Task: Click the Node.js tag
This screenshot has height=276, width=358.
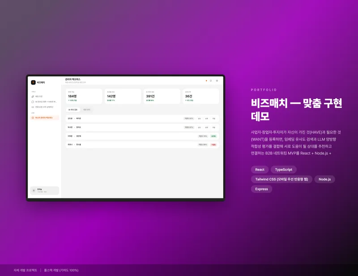Action: click(325, 179)
